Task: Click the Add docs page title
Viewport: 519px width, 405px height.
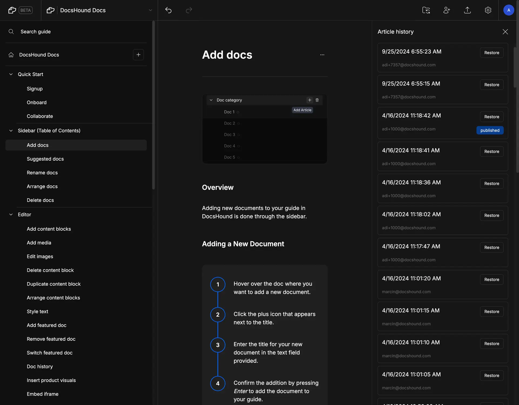Action: 227,55
